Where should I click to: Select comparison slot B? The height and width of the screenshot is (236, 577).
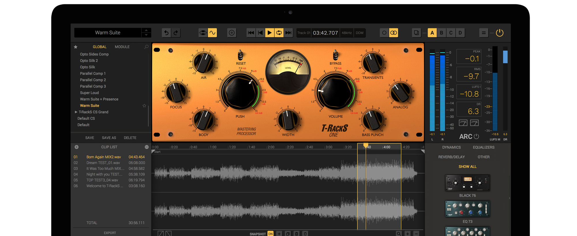[x=441, y=33]
